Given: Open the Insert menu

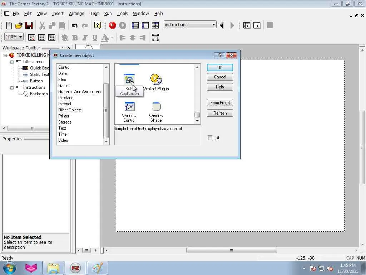Looking at the screenshot, I should (x=58, y=14).
